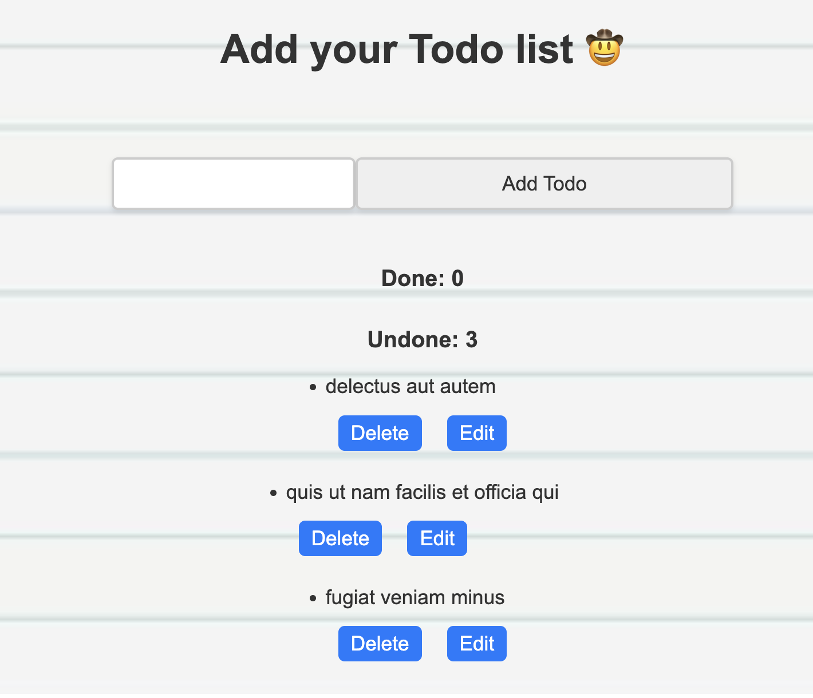Click the 'Add your Todo list' heading text

point(397,49)
